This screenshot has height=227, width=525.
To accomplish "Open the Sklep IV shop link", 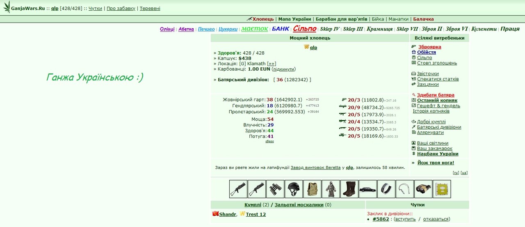I will [x=330, y=29].
